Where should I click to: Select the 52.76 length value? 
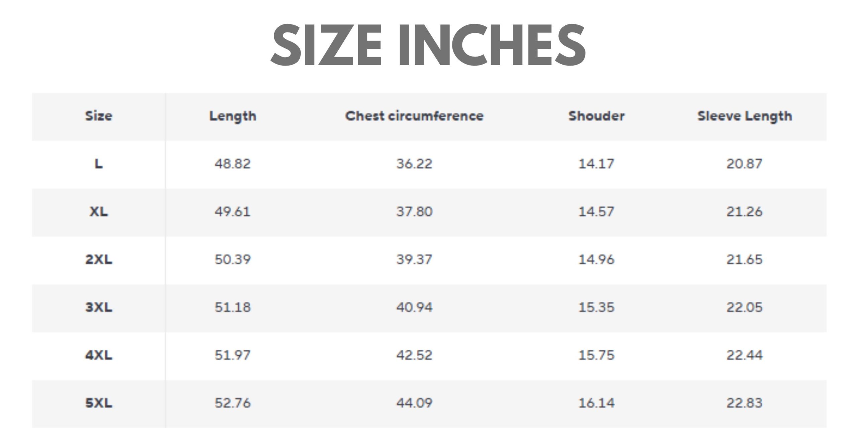click(x=233, y=403)
